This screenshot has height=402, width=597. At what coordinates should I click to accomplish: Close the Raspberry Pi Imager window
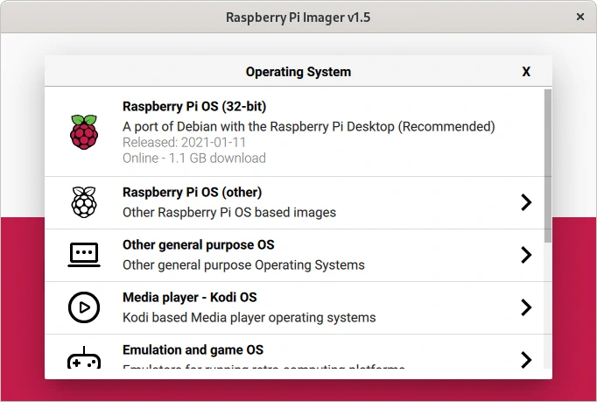(x=579, y=17)
